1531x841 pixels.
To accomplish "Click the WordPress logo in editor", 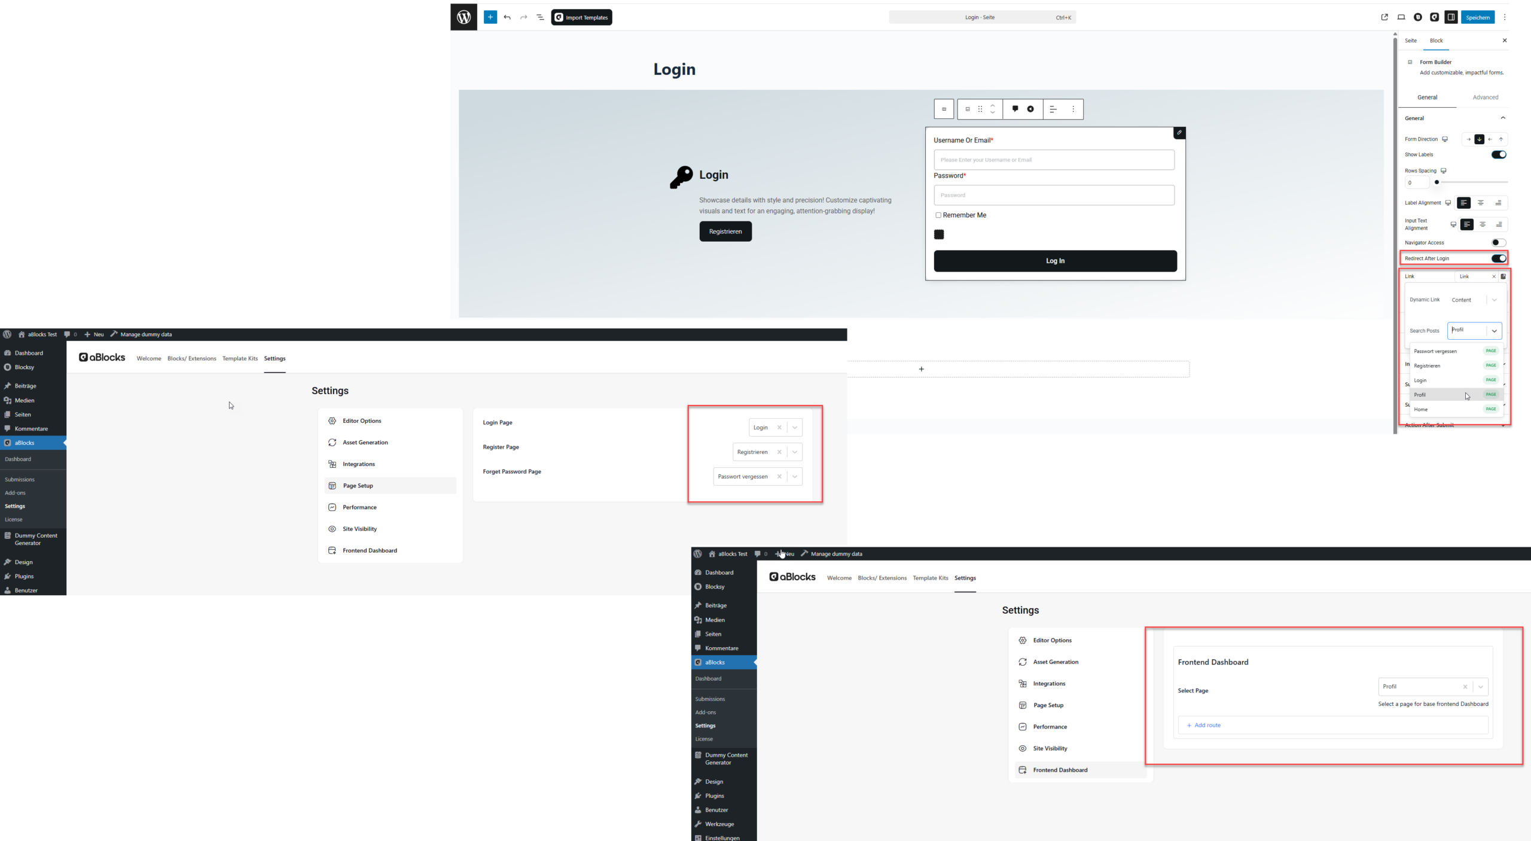I will click(x=464, y=17).
